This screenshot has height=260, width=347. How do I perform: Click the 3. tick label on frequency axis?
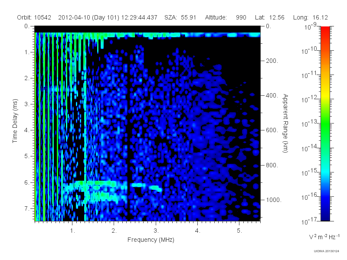click(x=156, y=231)
